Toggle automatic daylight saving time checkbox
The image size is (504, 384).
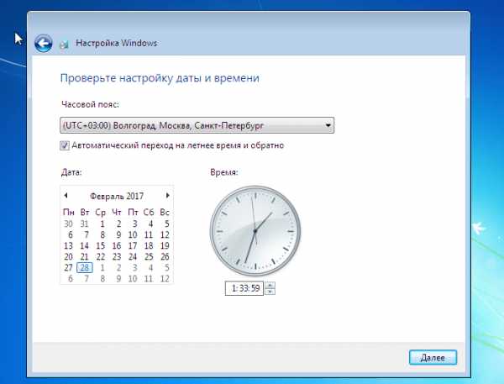click(x=65, y=145)
